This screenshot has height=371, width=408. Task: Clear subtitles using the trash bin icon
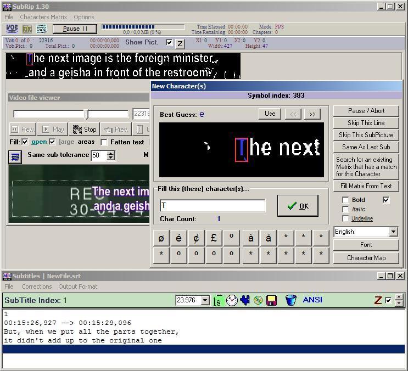291,300
